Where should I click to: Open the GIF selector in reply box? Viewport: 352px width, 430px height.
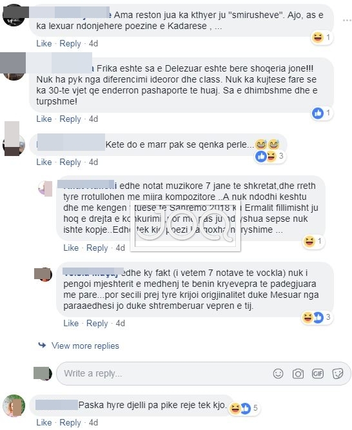click(318, 373)
